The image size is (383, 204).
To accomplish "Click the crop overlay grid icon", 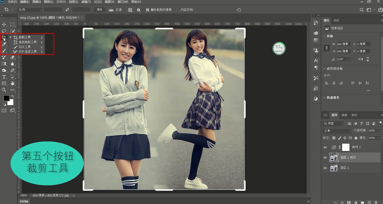I will tap(130, 10).
